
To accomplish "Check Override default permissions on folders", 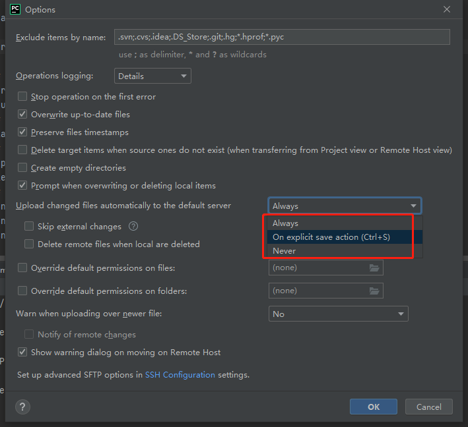I will point(22,291).
